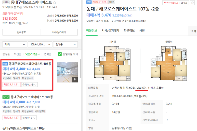
Task: Expand the 중개사 23곳 agent list
Action: tap(29, 85)
